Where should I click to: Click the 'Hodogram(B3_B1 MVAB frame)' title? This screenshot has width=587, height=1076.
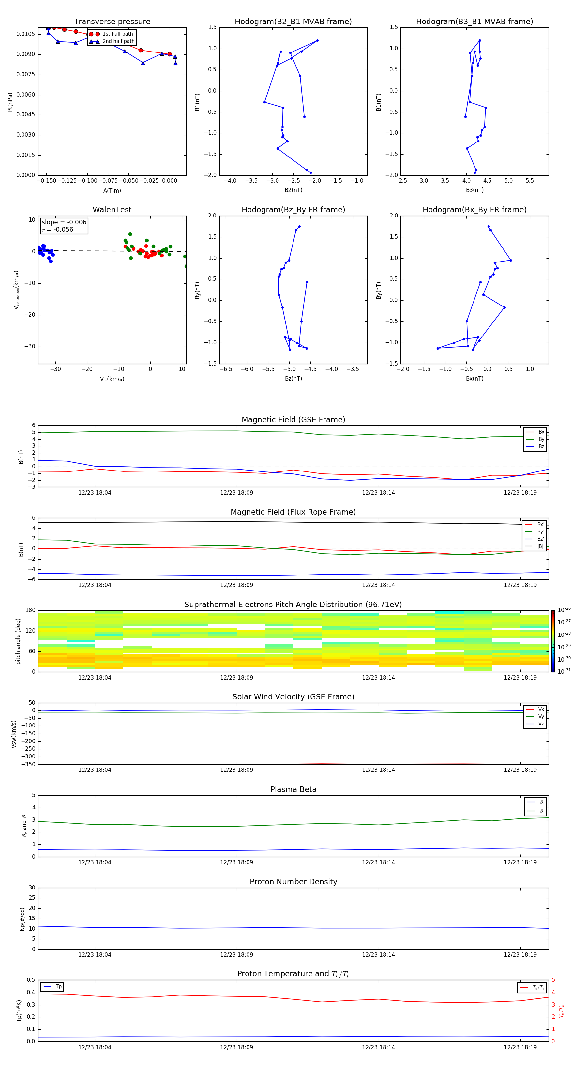point(474,22)
